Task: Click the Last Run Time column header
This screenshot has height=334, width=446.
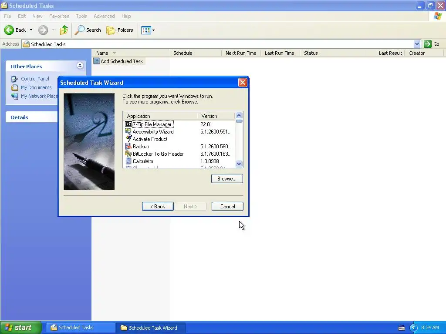Action: (x=280, y=53)
